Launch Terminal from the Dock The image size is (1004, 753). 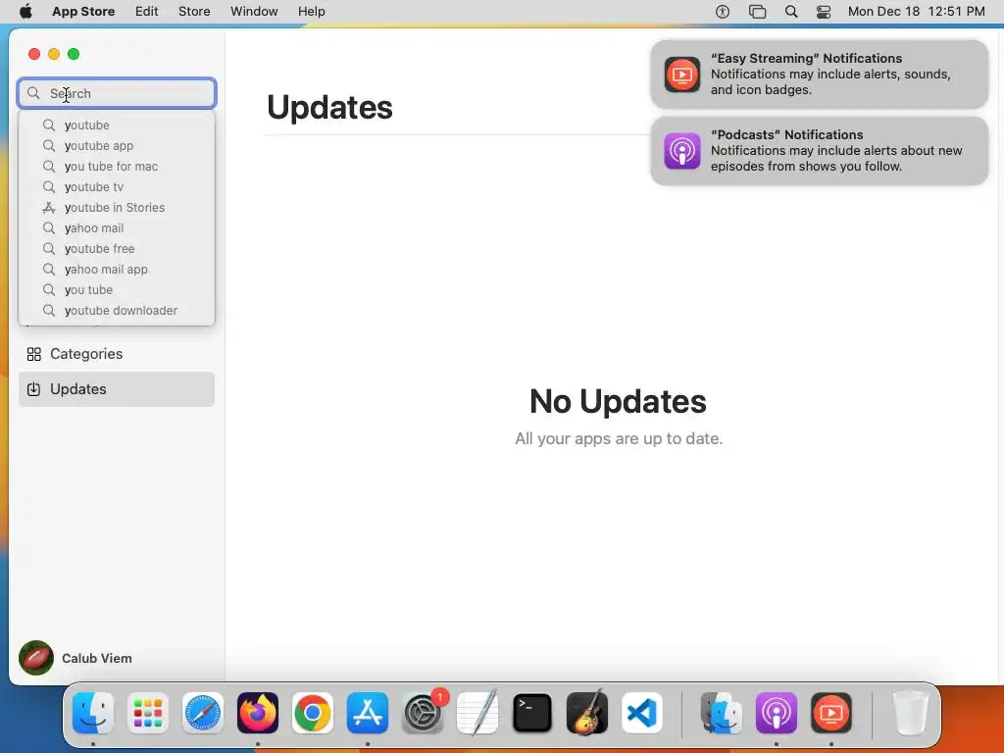point(532,713)
